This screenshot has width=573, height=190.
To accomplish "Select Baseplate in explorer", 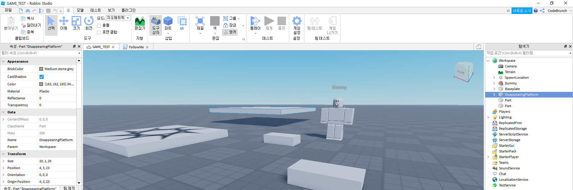I will (x=512, y=89).
